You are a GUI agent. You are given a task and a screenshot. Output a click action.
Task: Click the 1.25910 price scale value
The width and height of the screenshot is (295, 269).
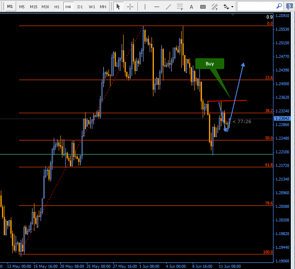pyautogui.click(x=282, y=16)
